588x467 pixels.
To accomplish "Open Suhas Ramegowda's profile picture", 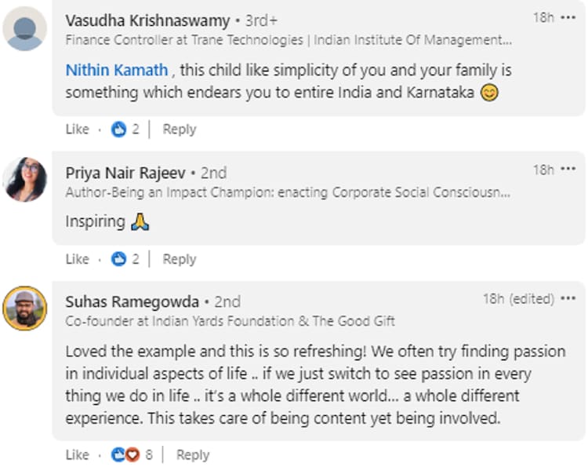I will [25, 308].
